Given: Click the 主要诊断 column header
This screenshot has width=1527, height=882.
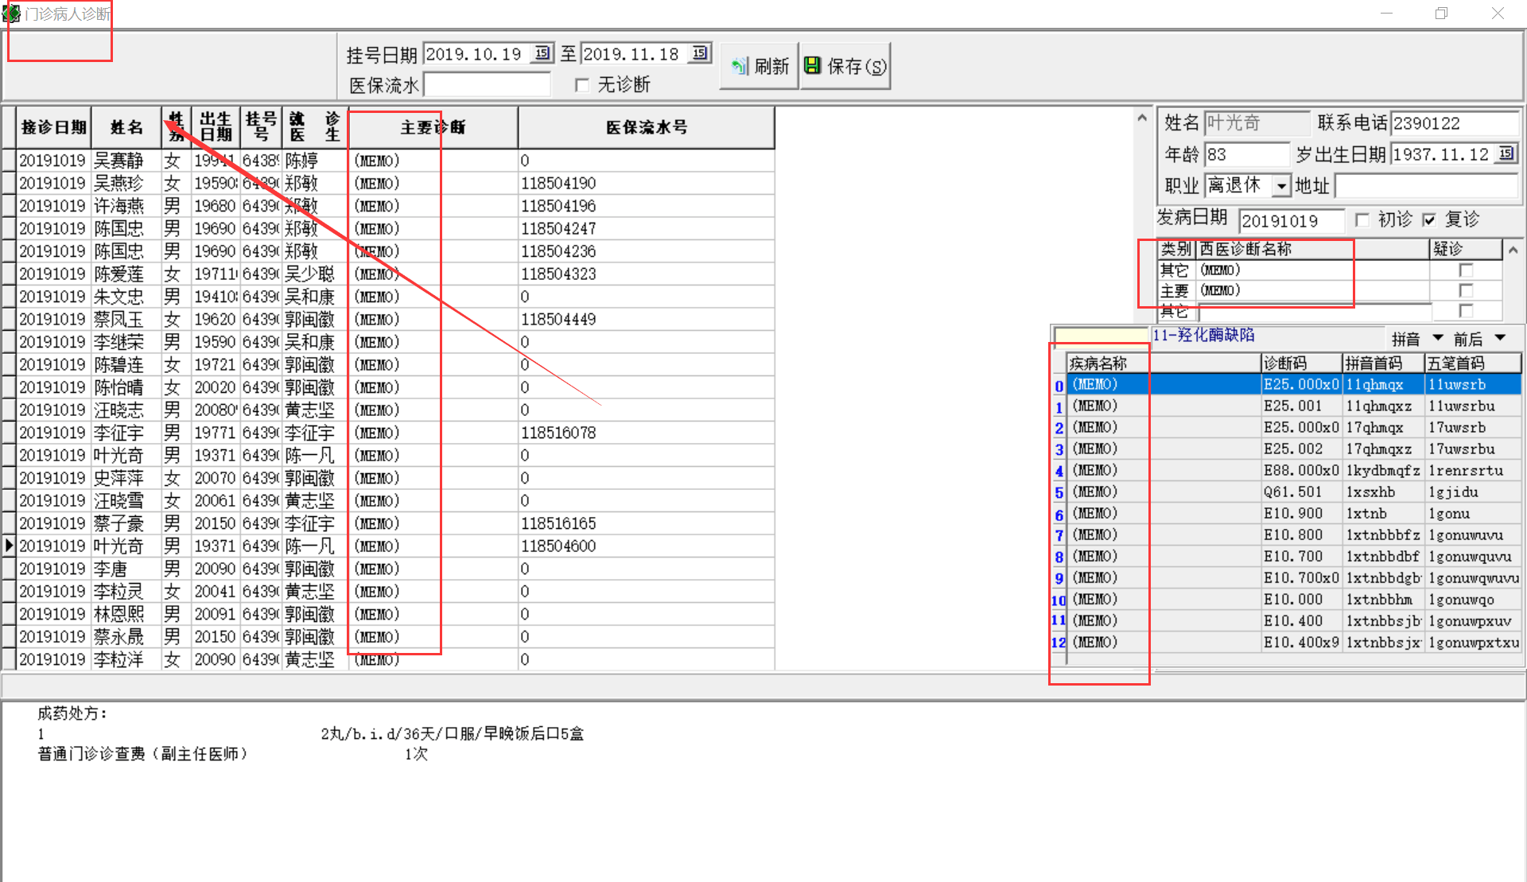Looking at the screenshot, I should (433, 127).
